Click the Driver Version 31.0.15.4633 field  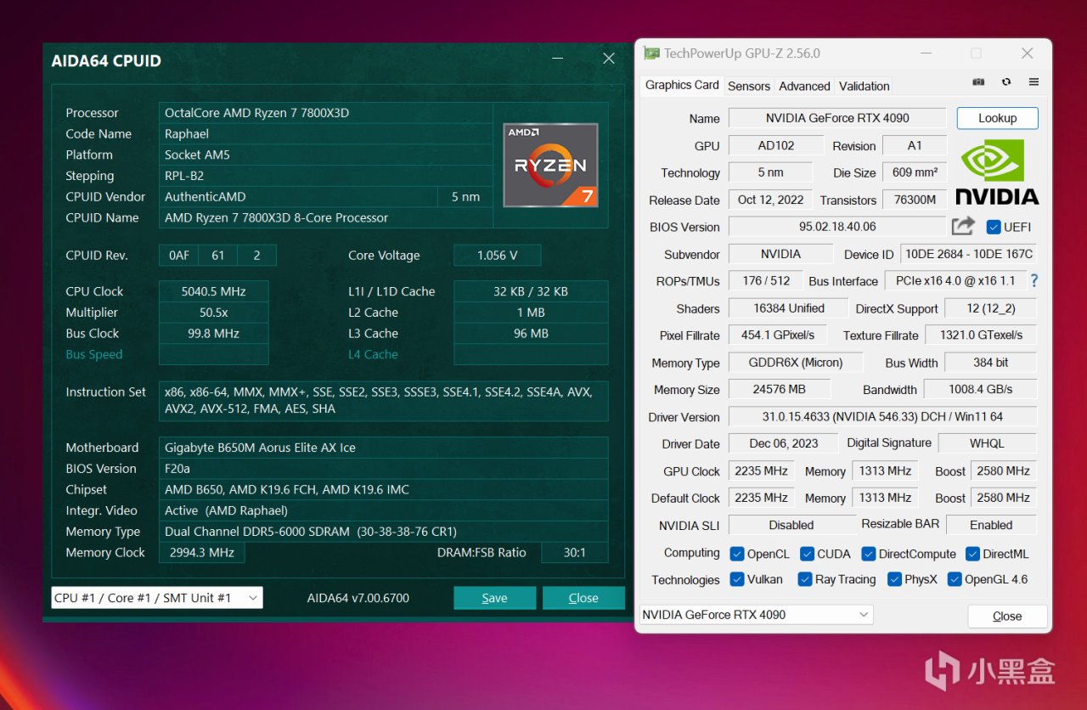click(x=883, y=417)
